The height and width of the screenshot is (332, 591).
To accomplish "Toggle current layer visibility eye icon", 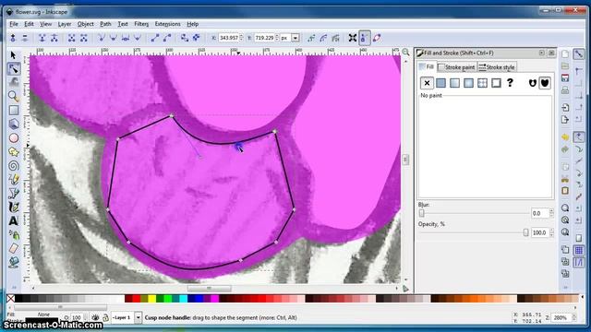I will pyautogui.click(x=95, y=317).
